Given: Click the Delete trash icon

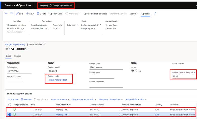Looking at the screenshot, I should click(x=38, y=13).
